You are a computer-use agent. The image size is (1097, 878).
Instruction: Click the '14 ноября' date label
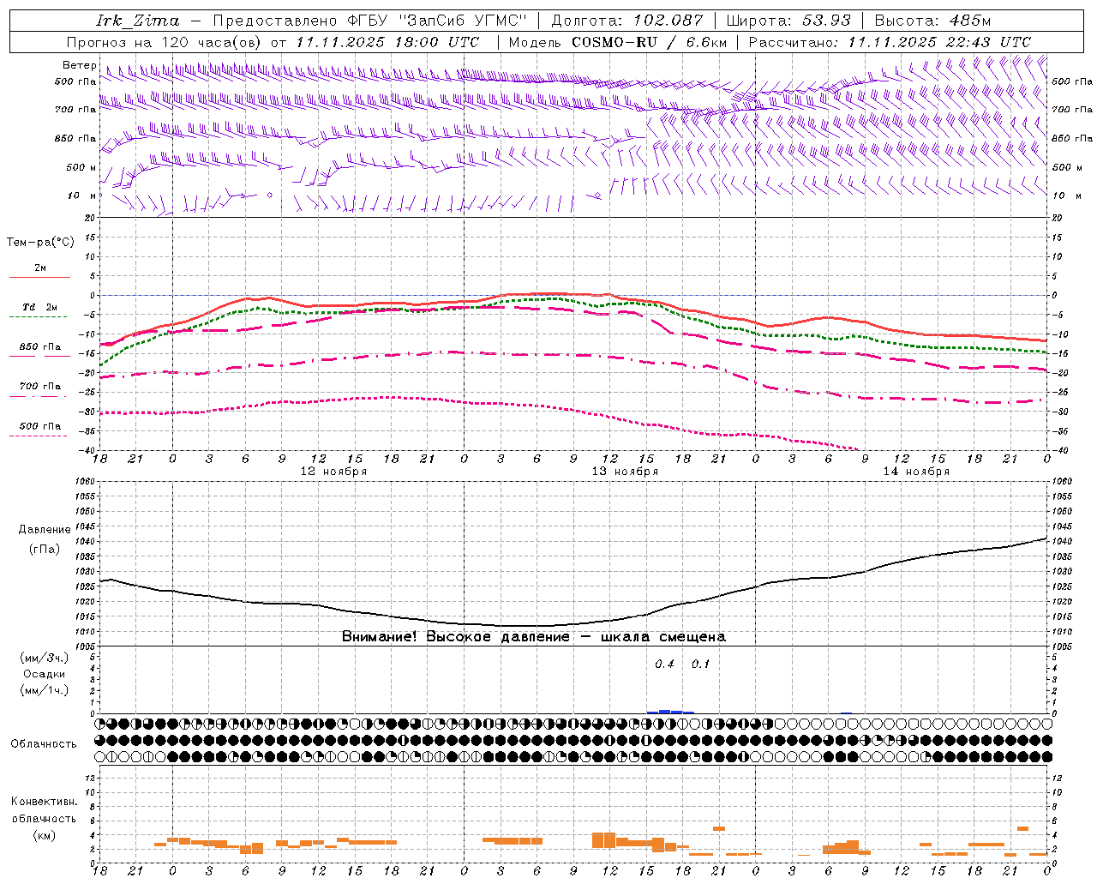[916, 472]
